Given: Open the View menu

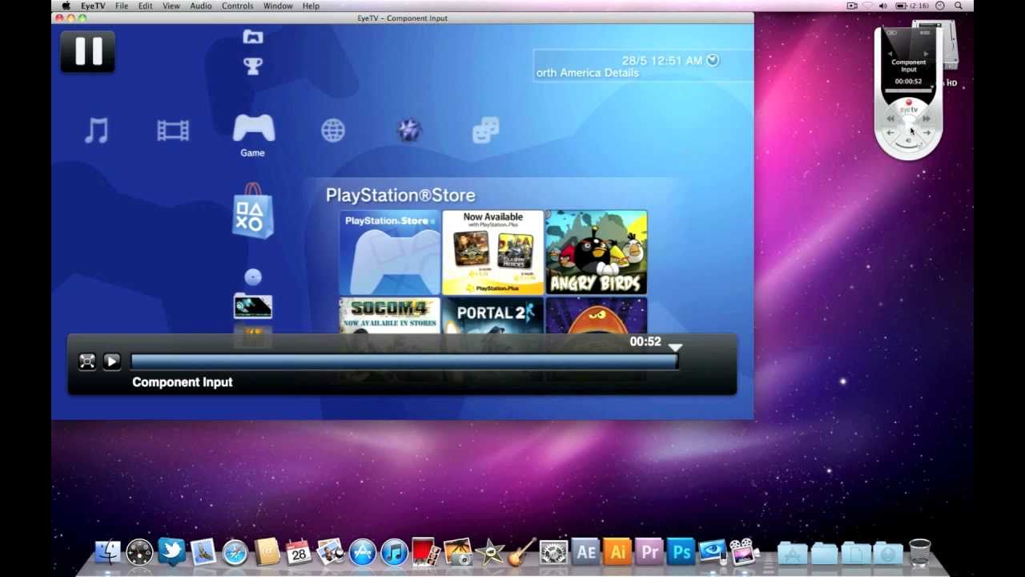Looking at the screenshot, I should (171, 6).
